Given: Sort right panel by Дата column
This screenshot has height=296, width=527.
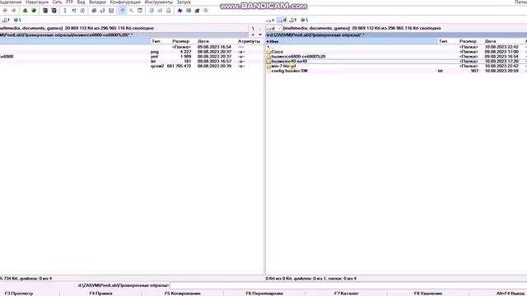Looking at the screenshot, I should pos(491,41).
